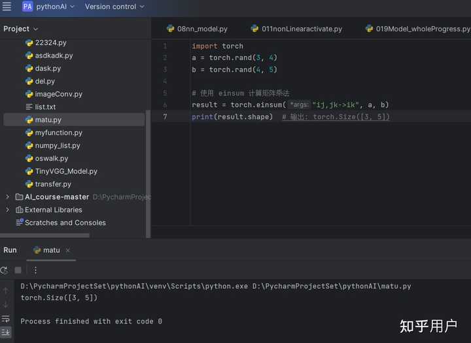Screen dimensions: 471x343
Task: Toggle scroll to end of output
Action: (x=6, y=332)
